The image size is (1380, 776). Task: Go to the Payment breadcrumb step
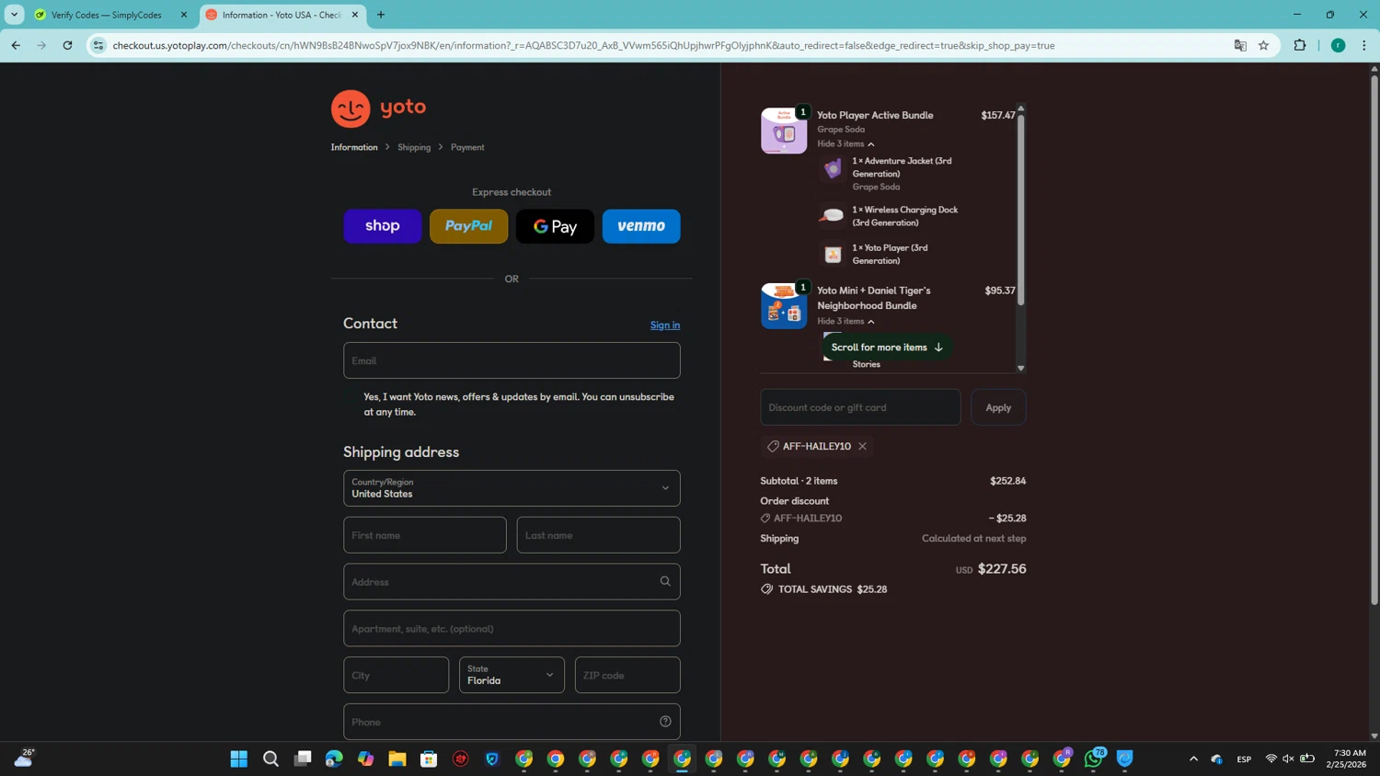tap(467, 147)
